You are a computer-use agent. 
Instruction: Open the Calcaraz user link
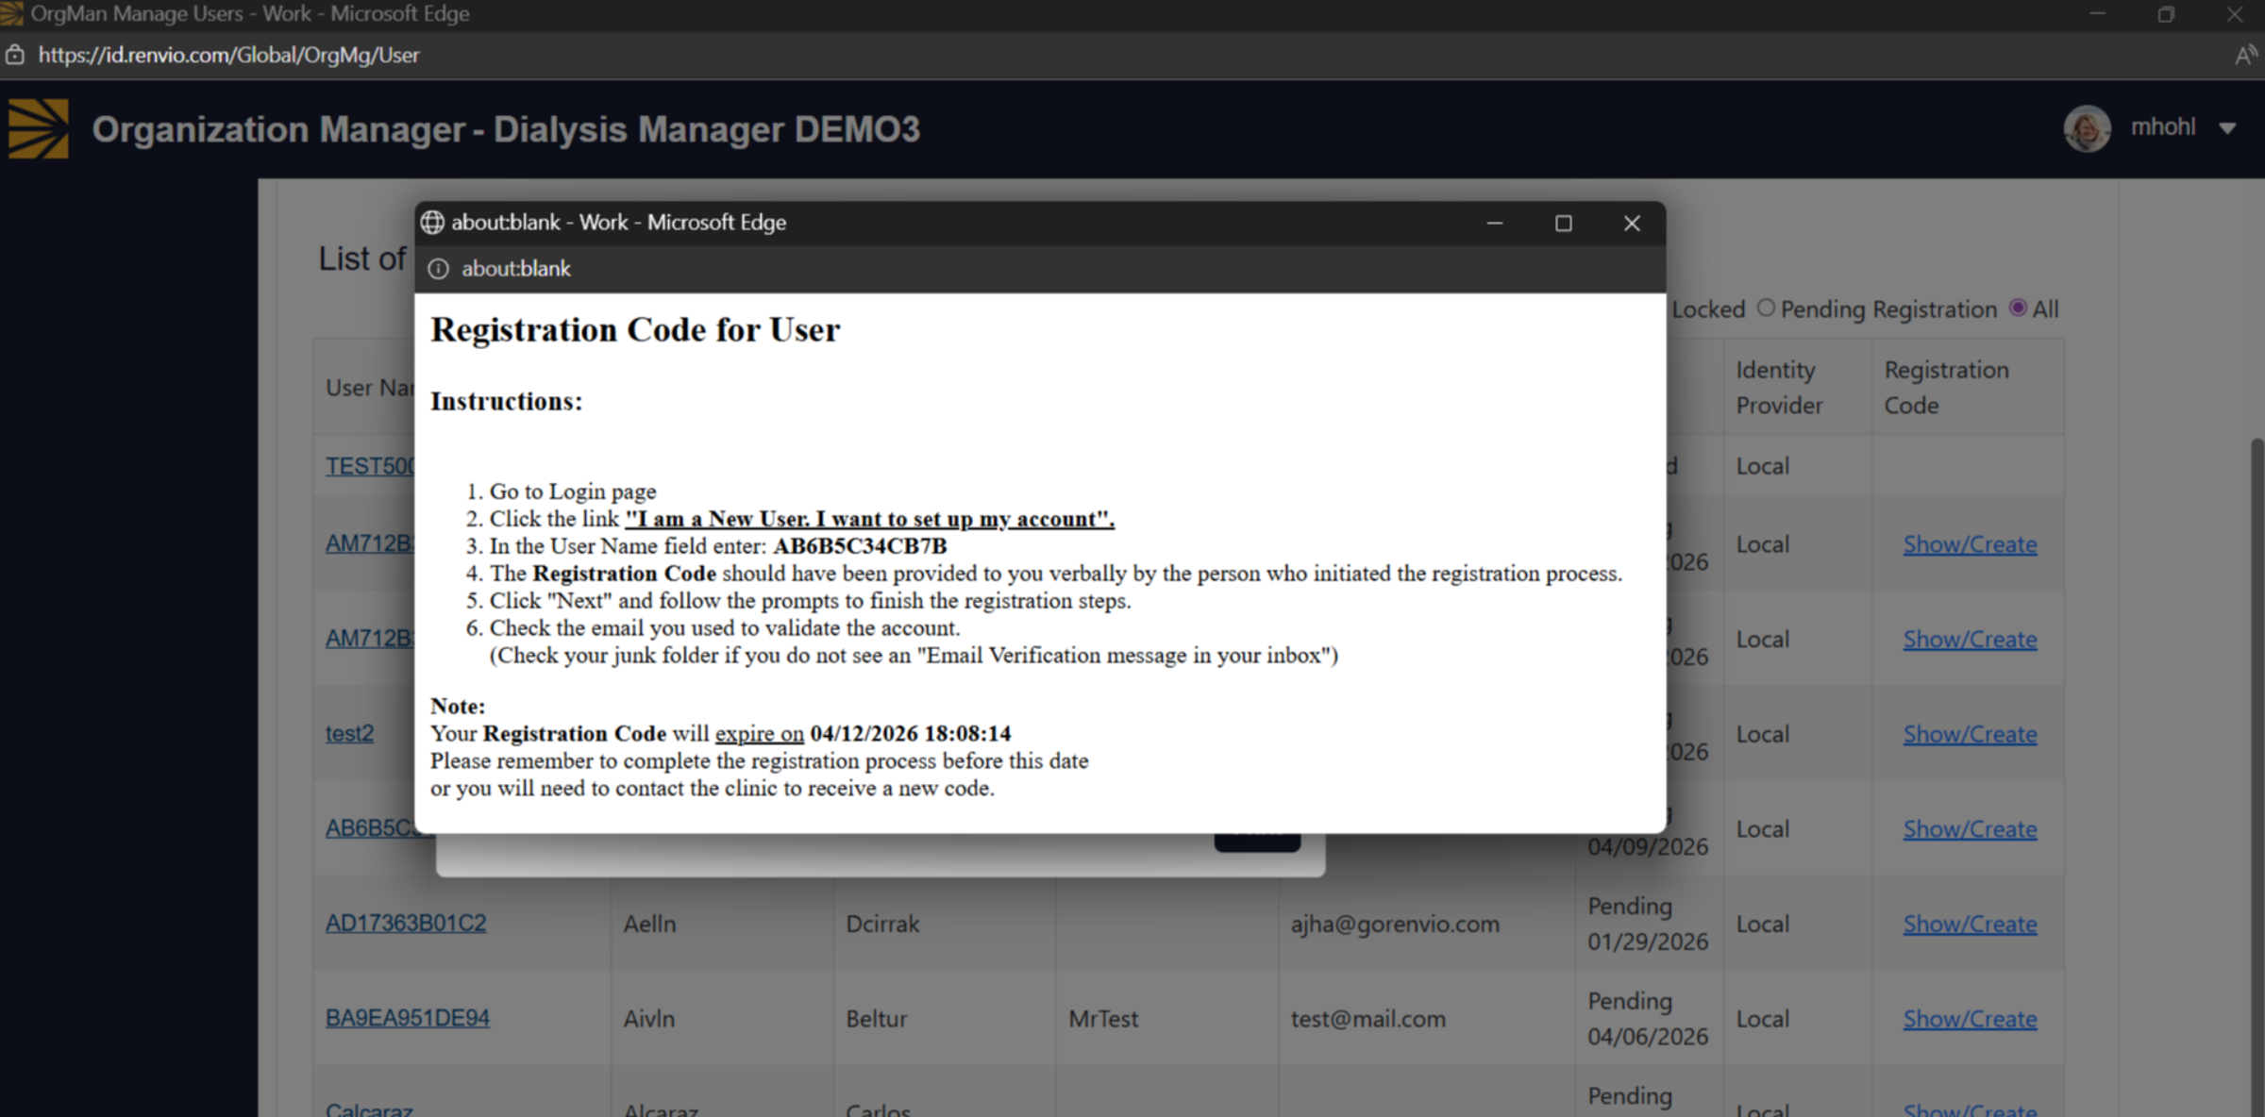pyautogui.click(x=369, y=1109)
